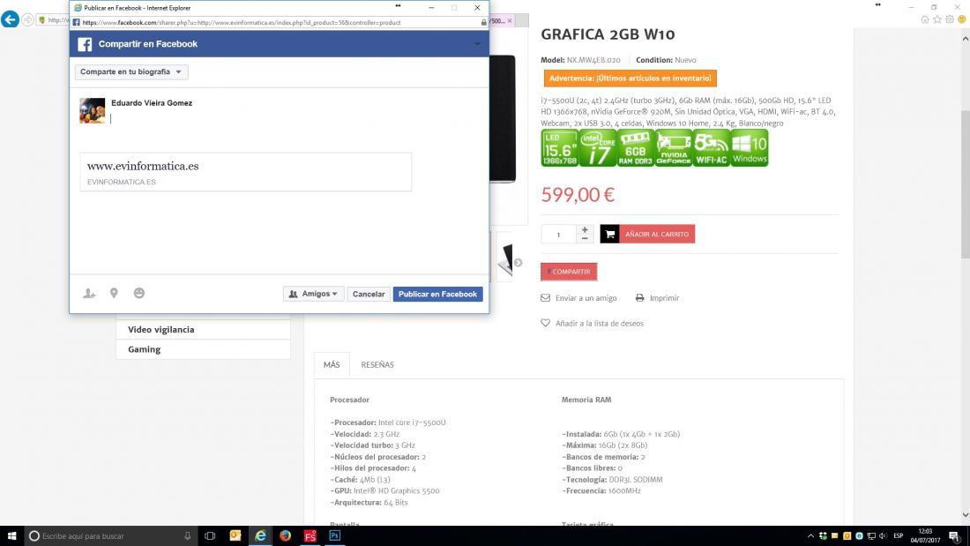Click the scrollbar down arrow of the page
The width and height of the screenshot is (970, 546).
965,515
